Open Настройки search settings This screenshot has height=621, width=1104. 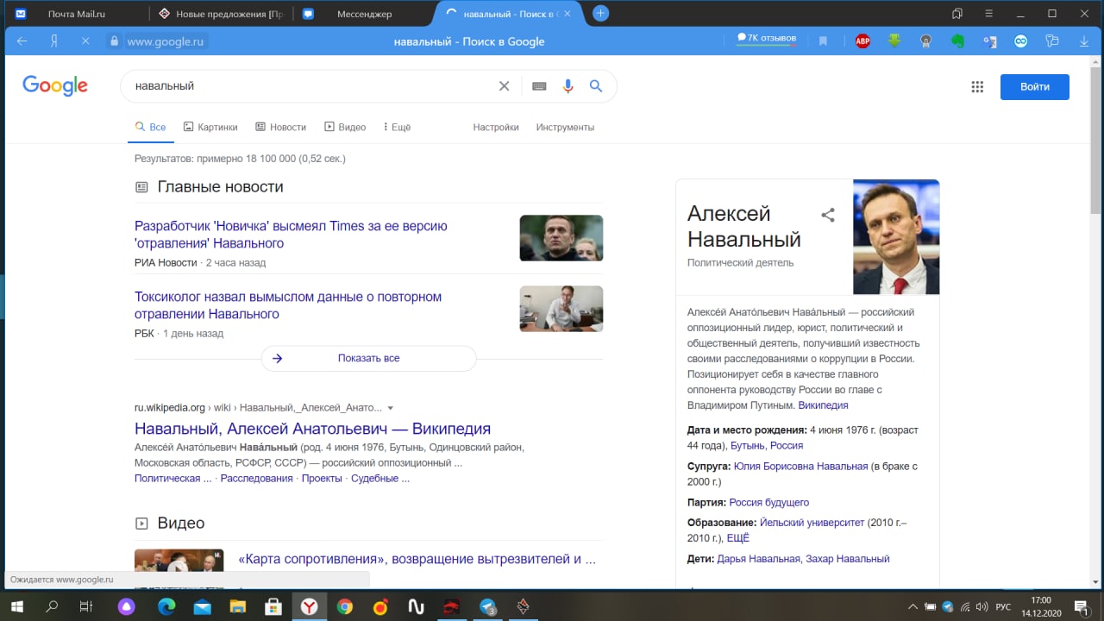[496, 127]
